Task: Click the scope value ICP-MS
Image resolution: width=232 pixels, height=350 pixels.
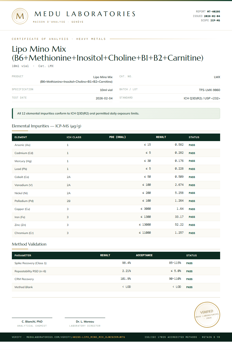Action: click(215, 20)
